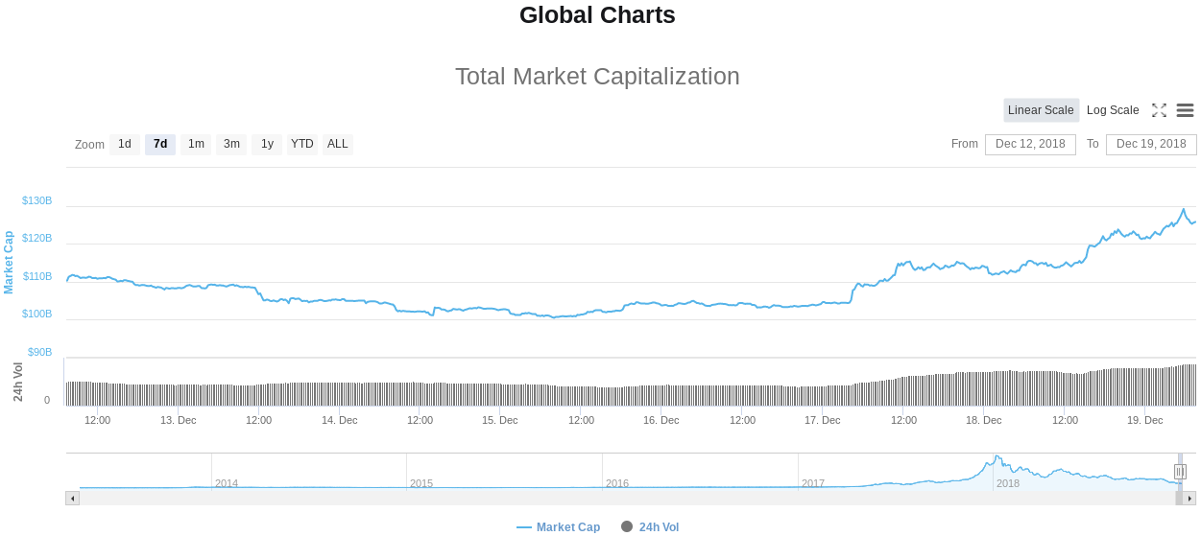Select the 1y zoom range
This screenshot has height=536, width=1201.
tap(267, 145)
